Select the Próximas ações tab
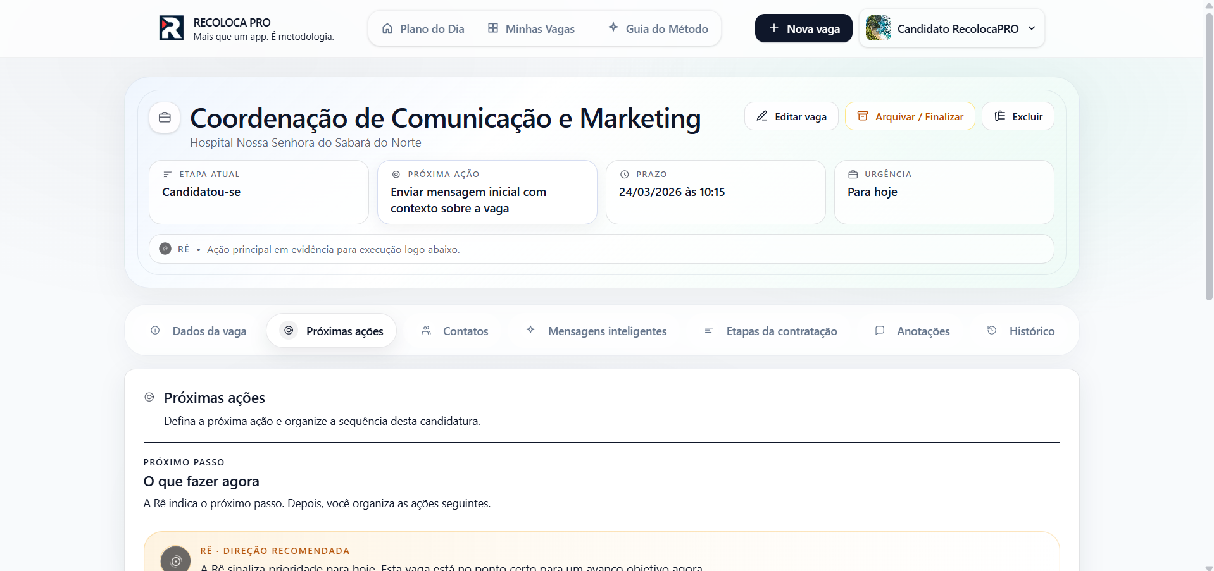 [x=332, y=331]
